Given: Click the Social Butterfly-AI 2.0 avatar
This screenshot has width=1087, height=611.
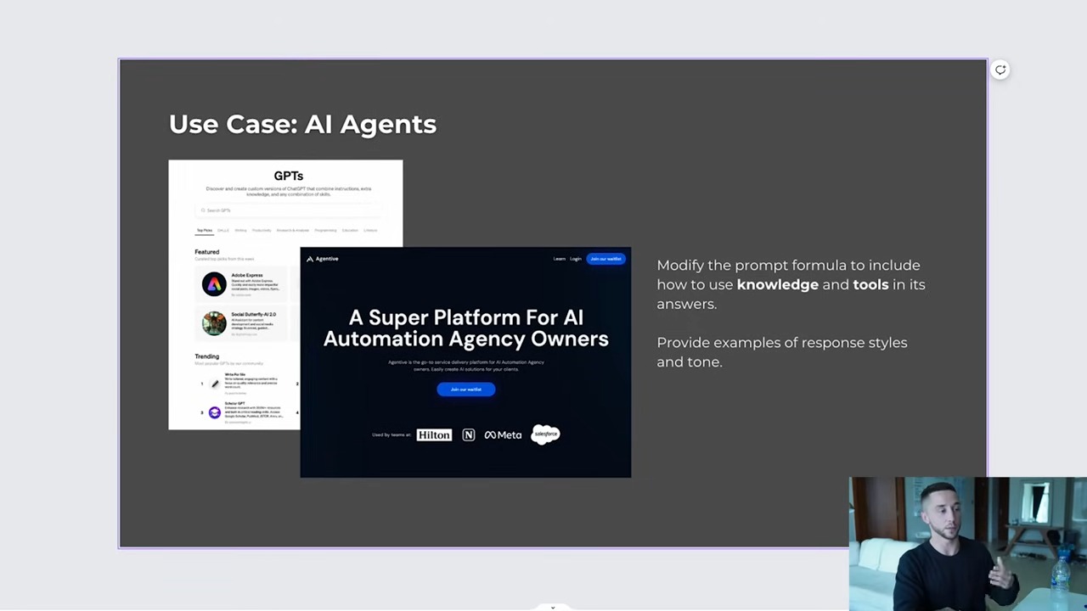Looking at the screenshot, I should point(214,322).
